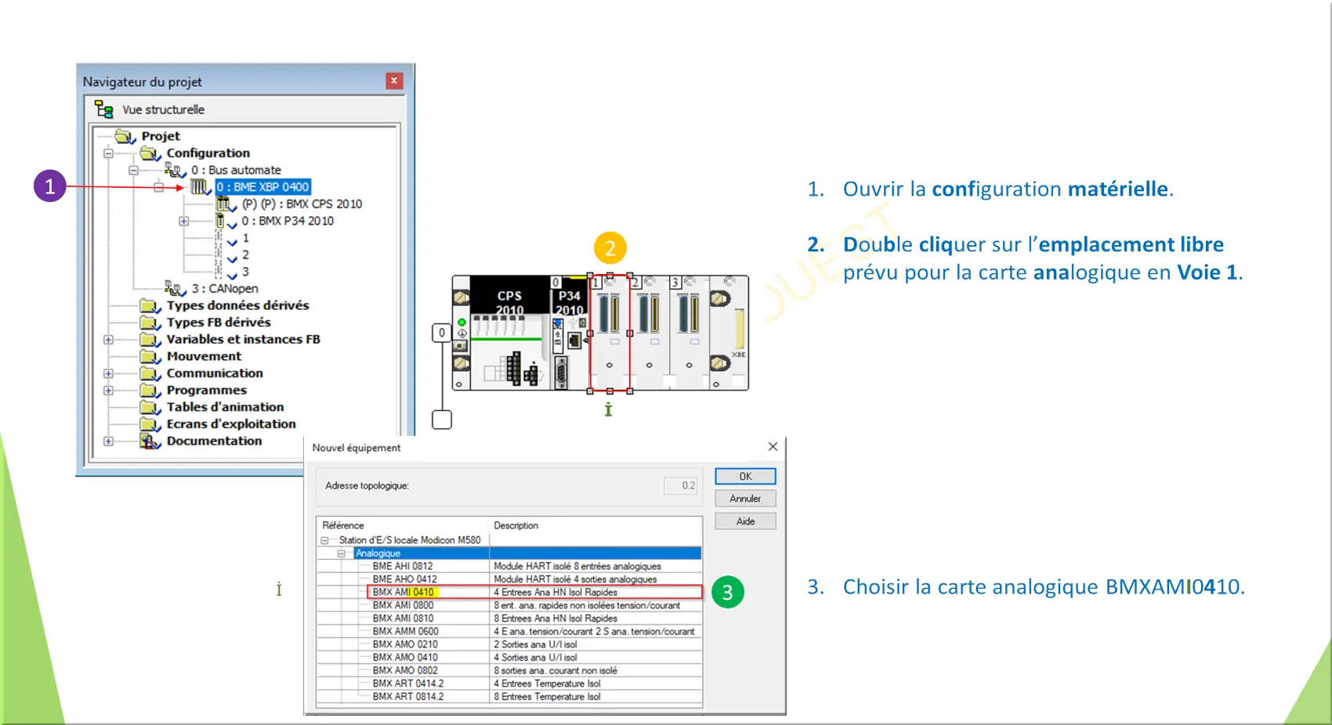
Task: Click the Configuration folder icon
Action: 150,153
